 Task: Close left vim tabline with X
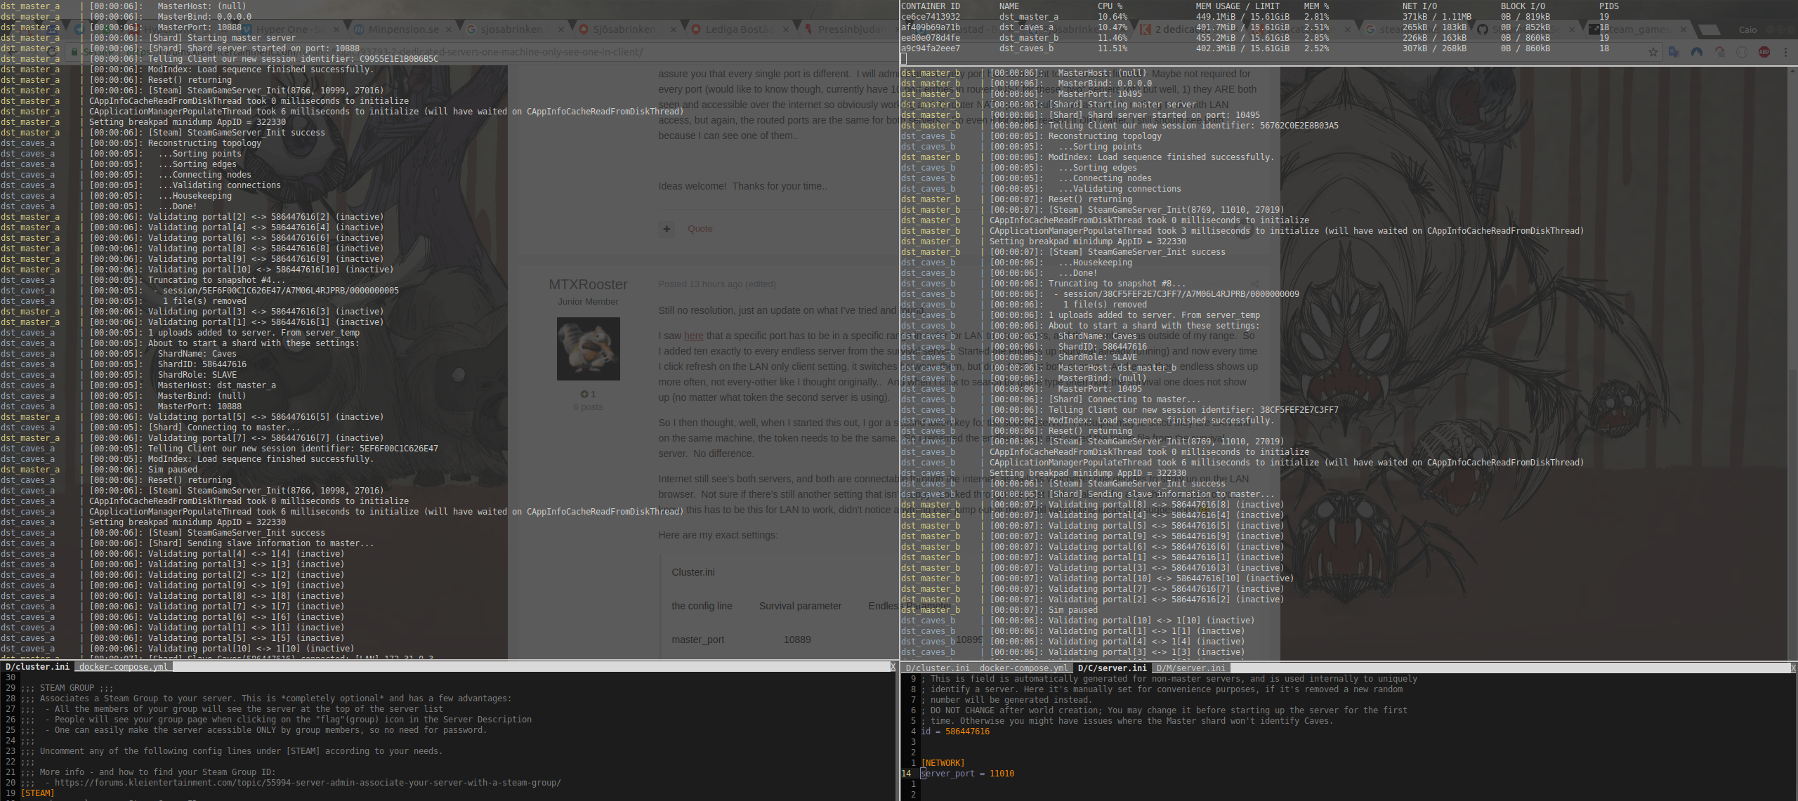[x=893, y=667]
